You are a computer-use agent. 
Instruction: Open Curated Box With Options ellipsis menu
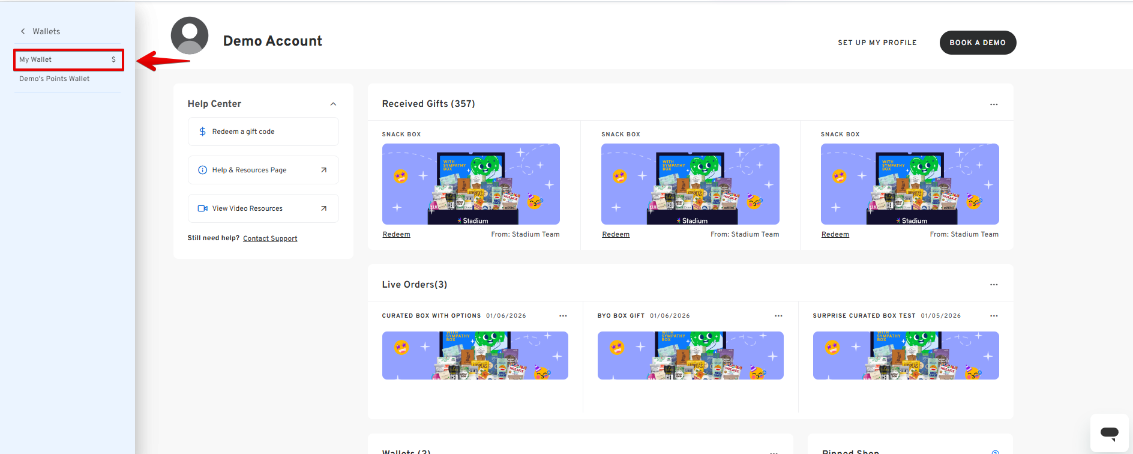[x=563, y=316]
